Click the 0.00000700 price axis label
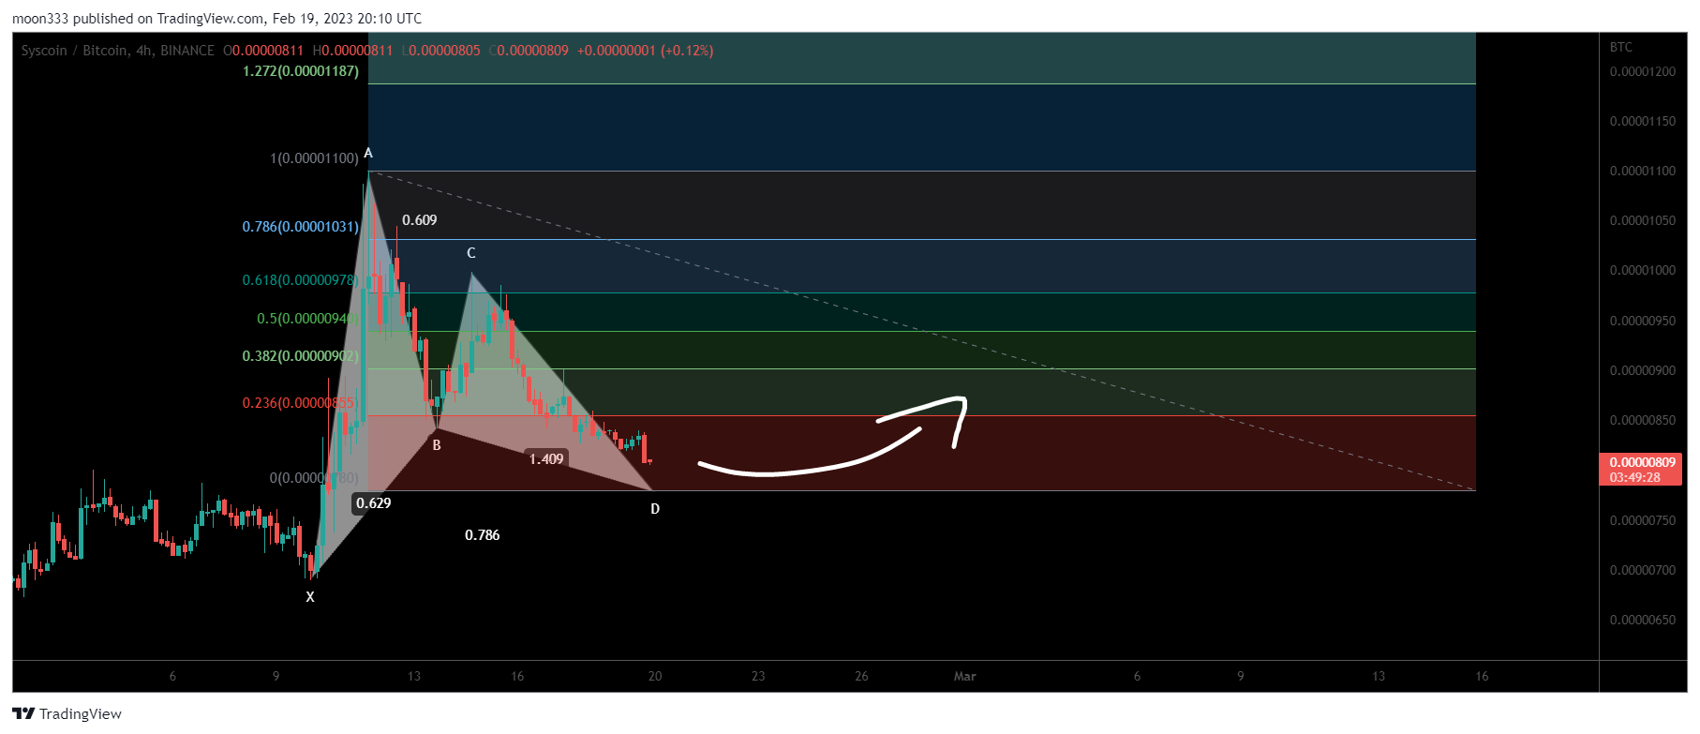The image size is (1700, 734). point(1643,570)
